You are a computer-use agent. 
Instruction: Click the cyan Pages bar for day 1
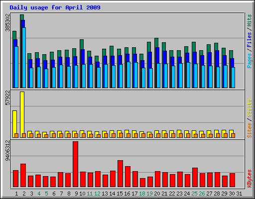click(16, 67)
